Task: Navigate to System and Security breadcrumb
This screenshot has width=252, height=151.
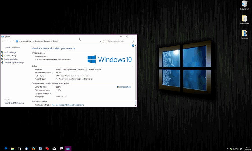Action: pos(42,41)
